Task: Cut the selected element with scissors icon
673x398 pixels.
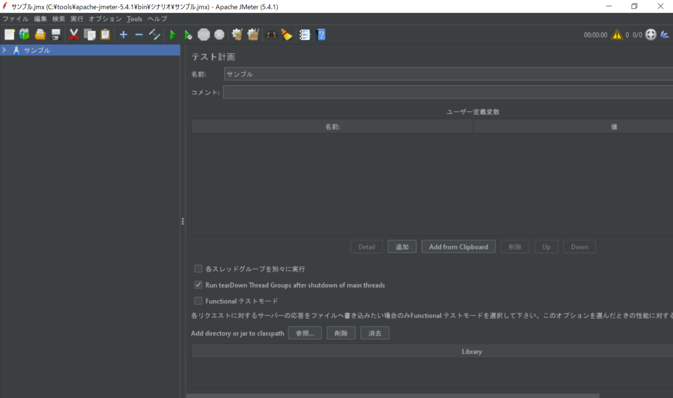Action: 73,34
